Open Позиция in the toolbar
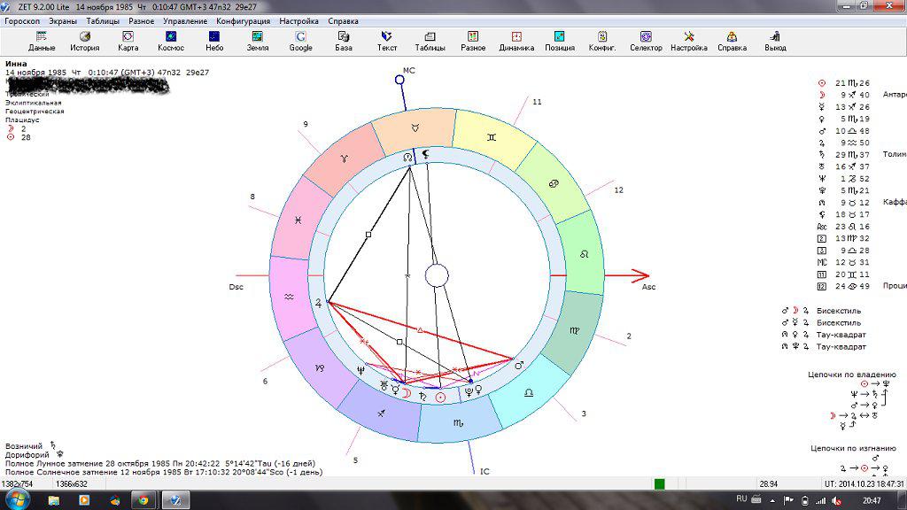This screenshot has width=907, height=510. tap(560, 42)
